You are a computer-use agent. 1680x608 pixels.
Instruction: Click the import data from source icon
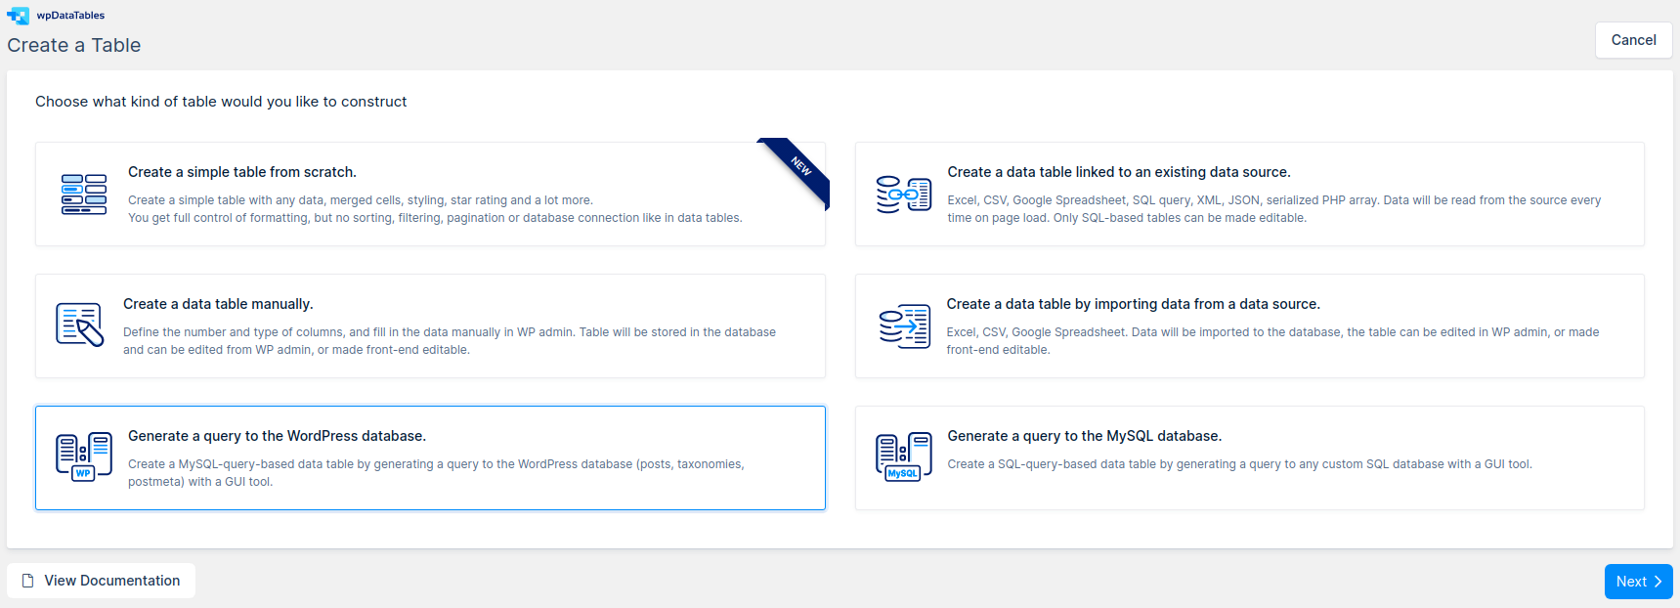tap(904, 326)
